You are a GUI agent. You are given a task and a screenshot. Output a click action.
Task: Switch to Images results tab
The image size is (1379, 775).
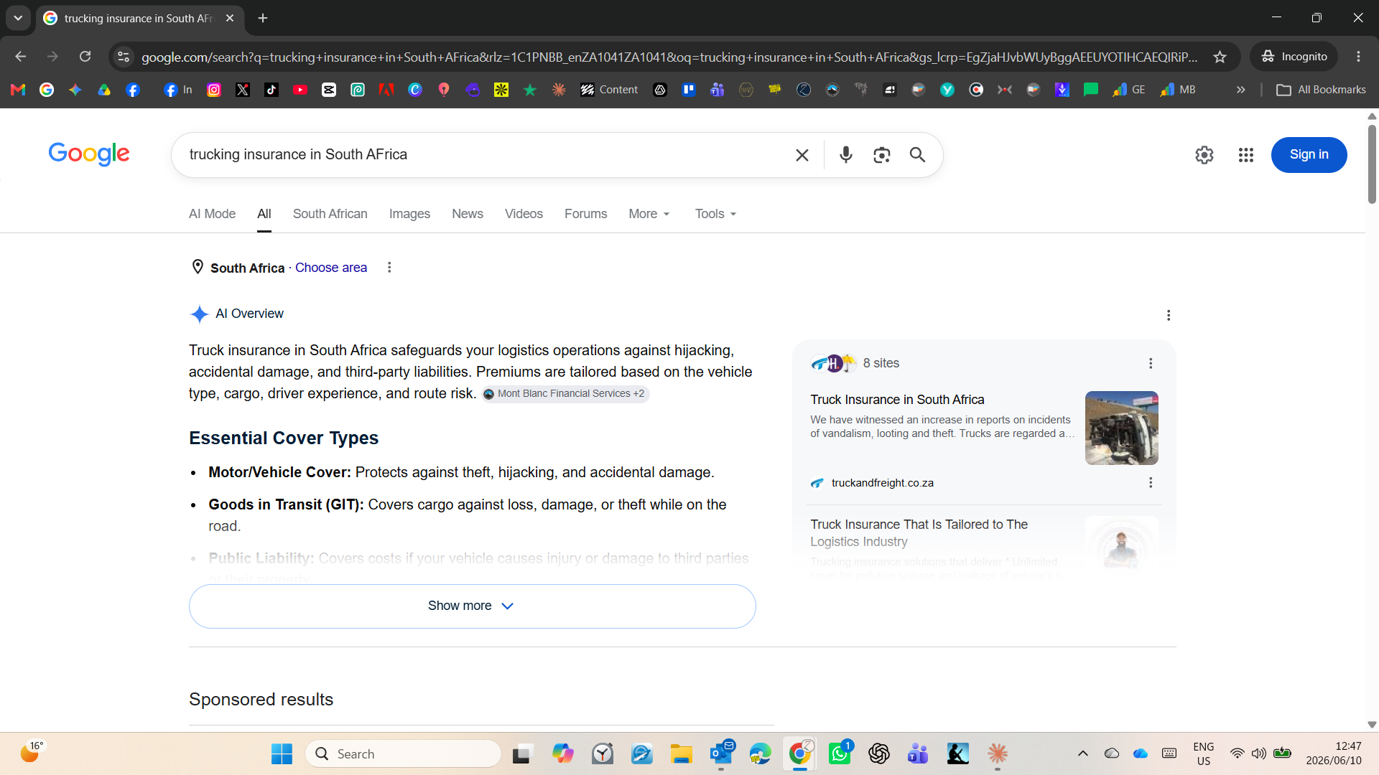click(409, 214)
